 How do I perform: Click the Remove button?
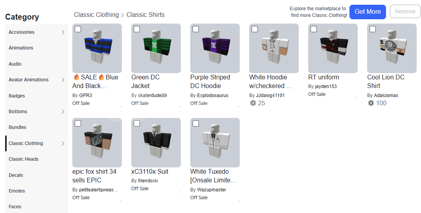405,11
